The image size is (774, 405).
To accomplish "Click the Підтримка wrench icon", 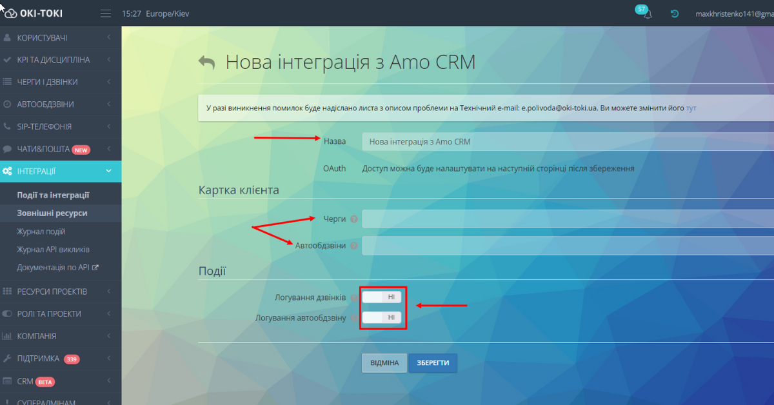I will (7, 358).
